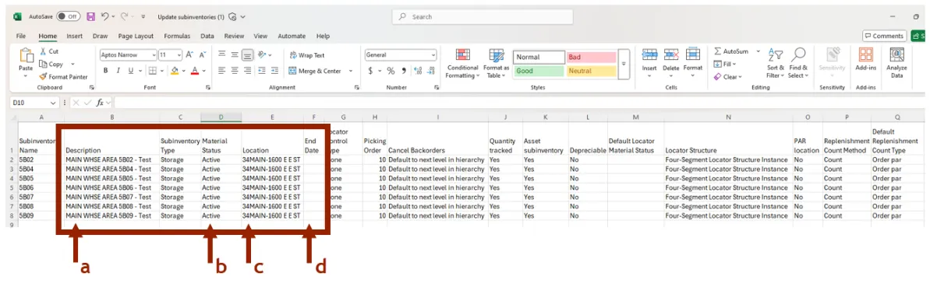Open the Fill dropdown in Editing

click(724, 64)
